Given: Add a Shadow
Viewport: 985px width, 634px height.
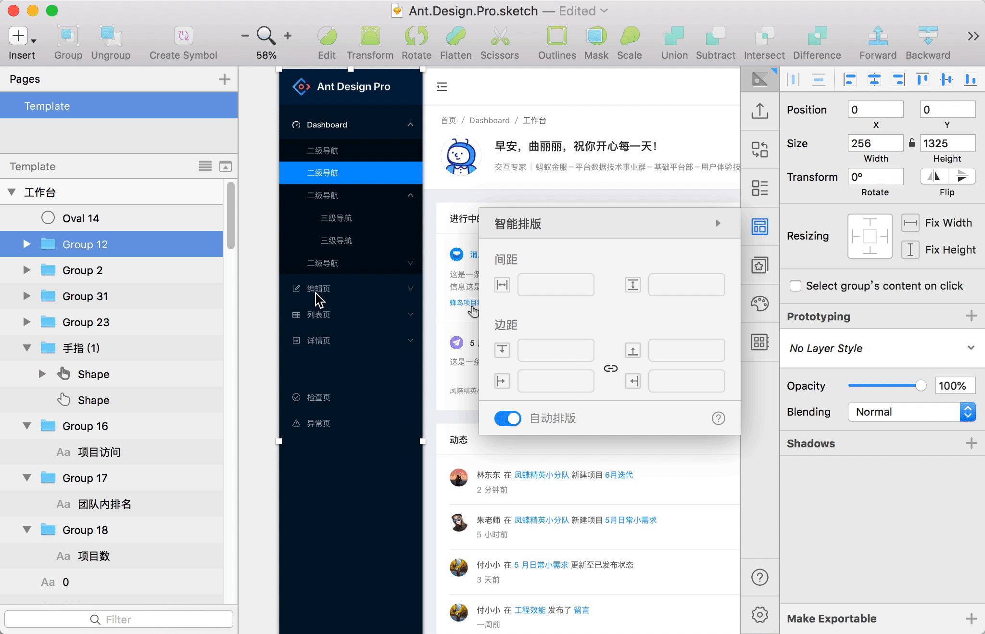Looking at the screenshot, I should (x=972, y=443).
